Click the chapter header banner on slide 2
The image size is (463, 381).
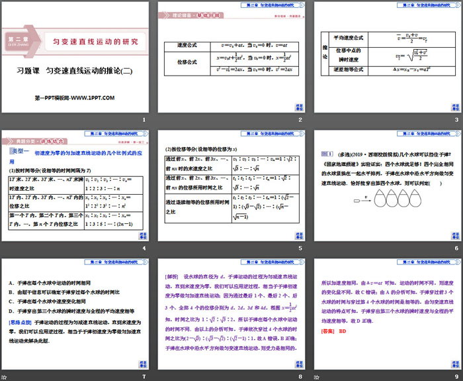click(273, 5)
